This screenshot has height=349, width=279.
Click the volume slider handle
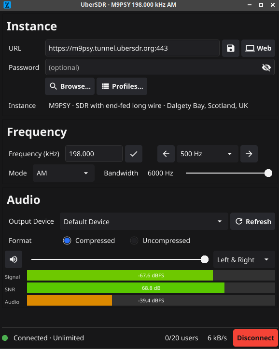205,259
